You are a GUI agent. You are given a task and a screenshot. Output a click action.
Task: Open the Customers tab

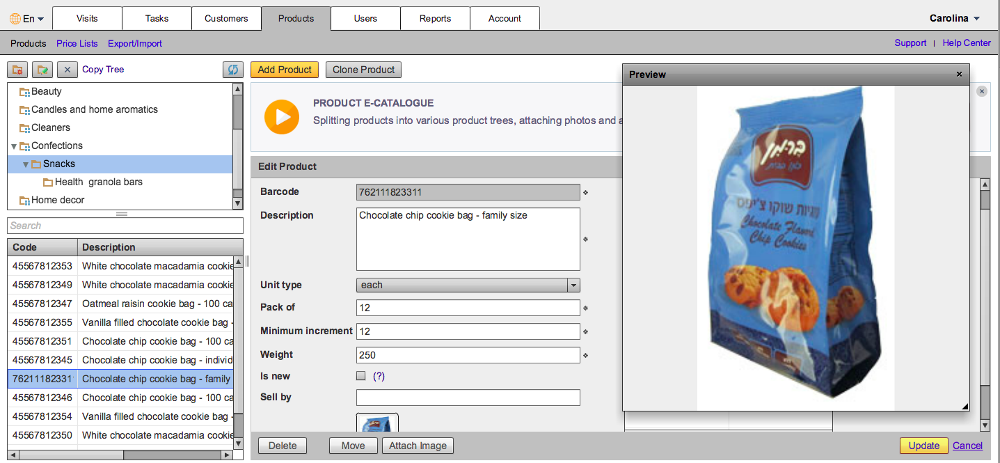(226, 19)
